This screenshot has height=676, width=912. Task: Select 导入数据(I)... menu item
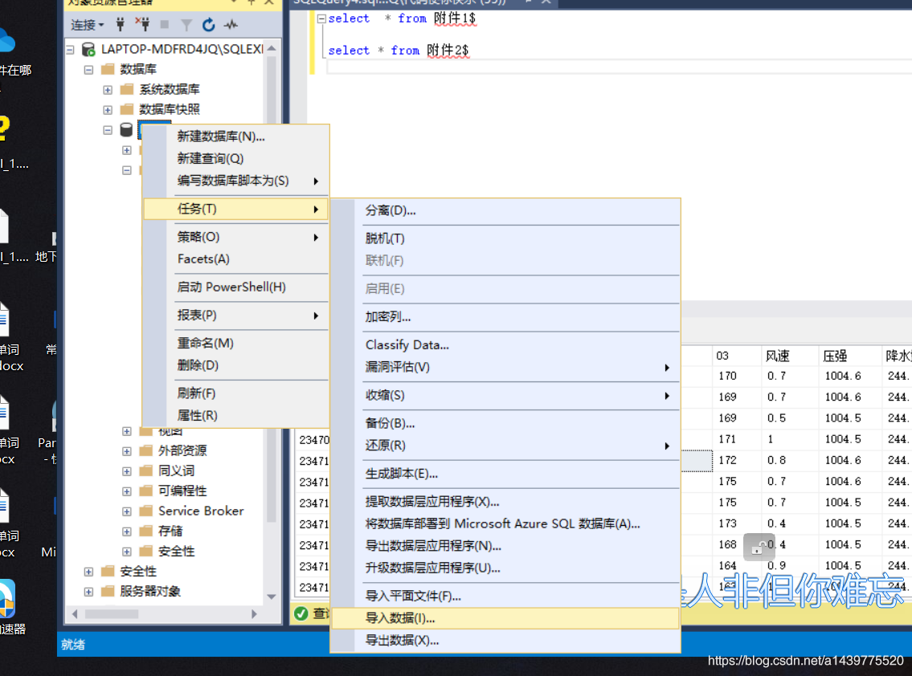(x=505, y=618)
